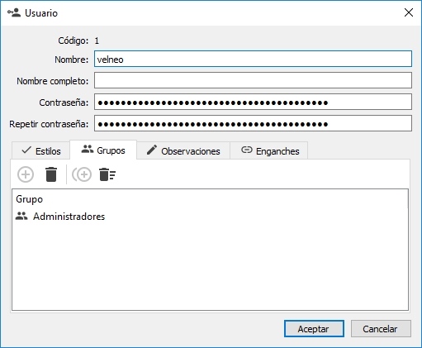
Task: Go to the Enganches tab
Action: click(x=269, y=150)
